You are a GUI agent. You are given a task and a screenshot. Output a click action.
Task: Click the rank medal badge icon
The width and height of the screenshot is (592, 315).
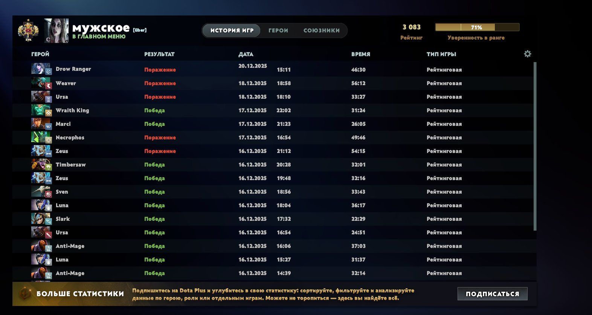[28, 30]
